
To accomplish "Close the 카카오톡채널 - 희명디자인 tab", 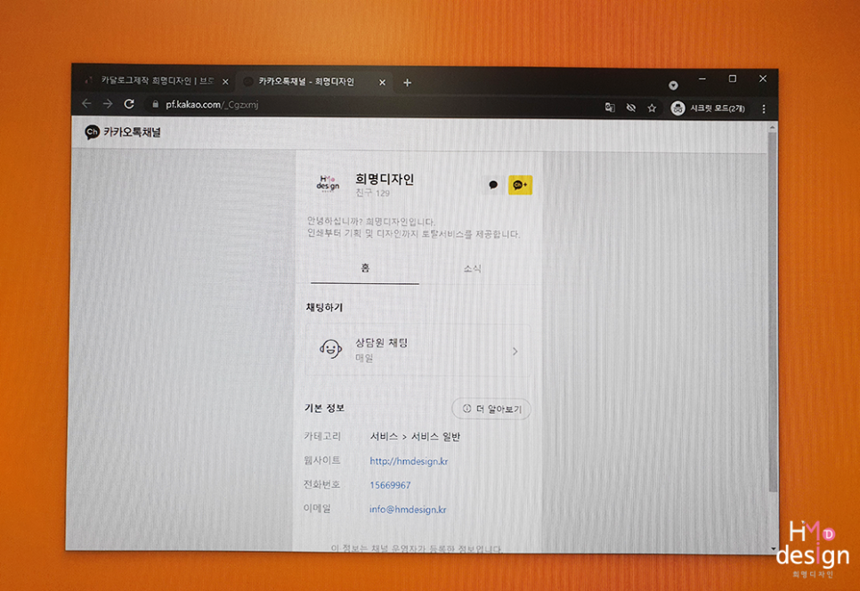I will click(x=382, y=82).
